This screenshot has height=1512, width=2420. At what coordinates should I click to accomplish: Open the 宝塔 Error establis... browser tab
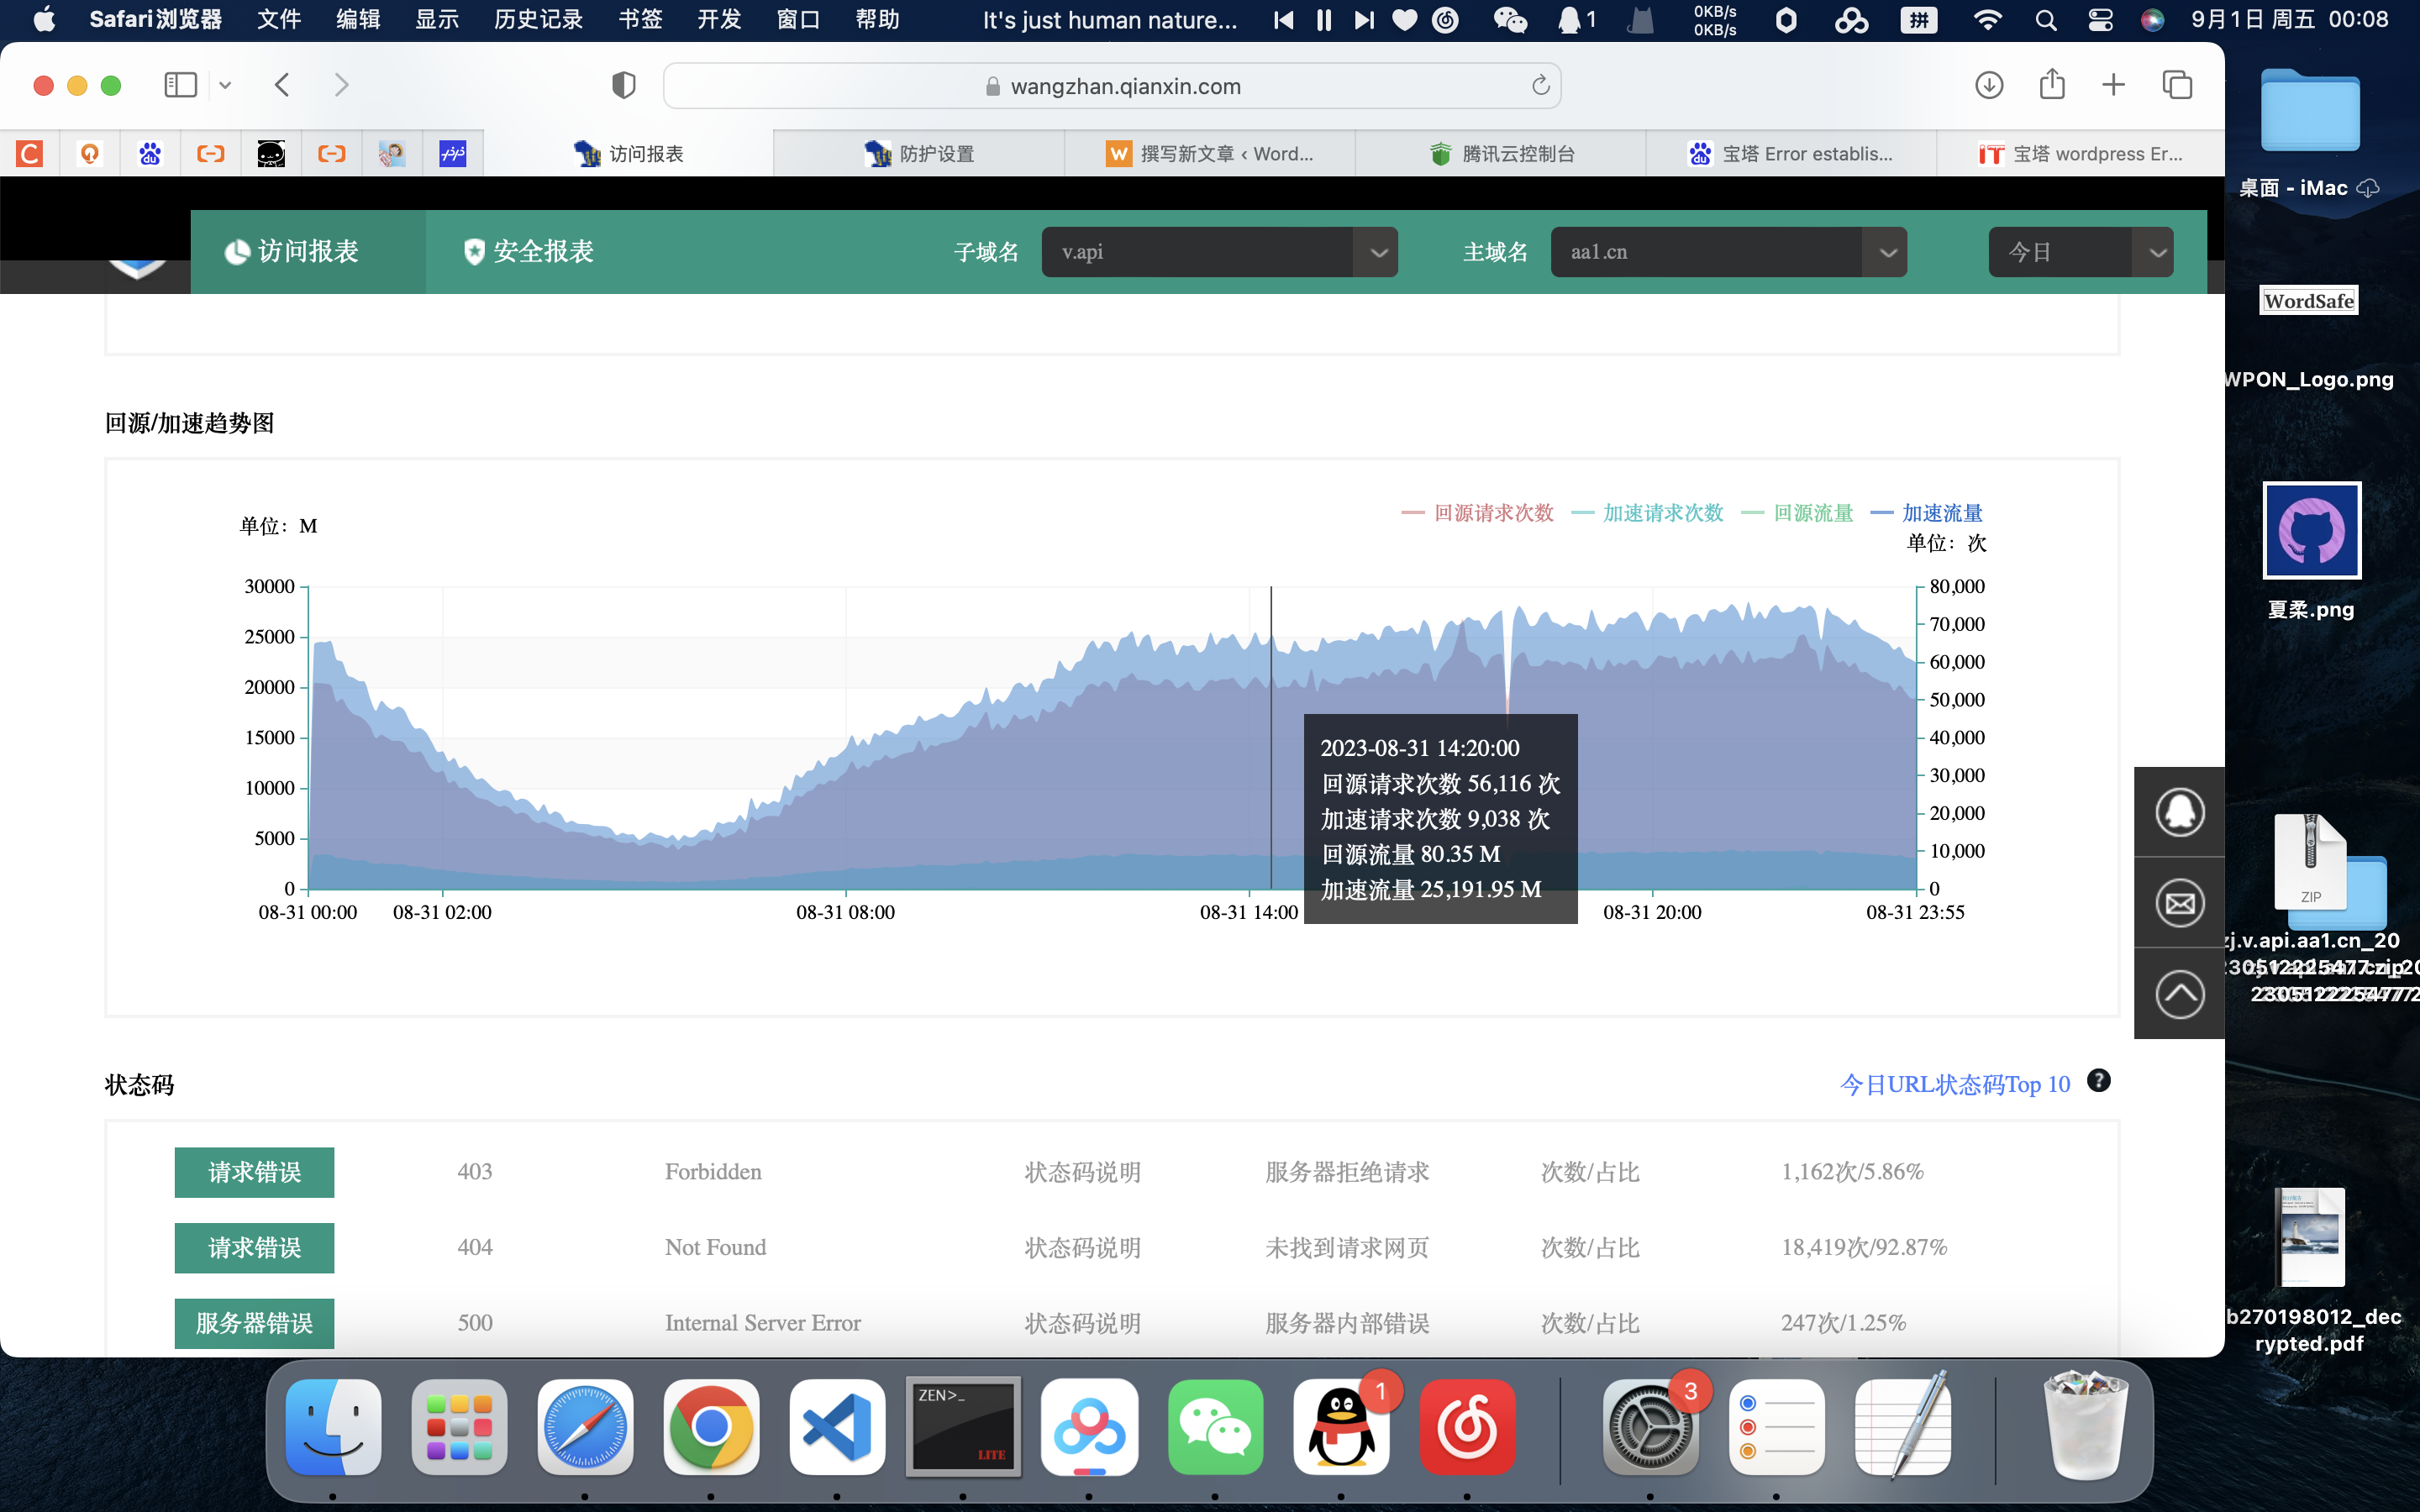1791,153
